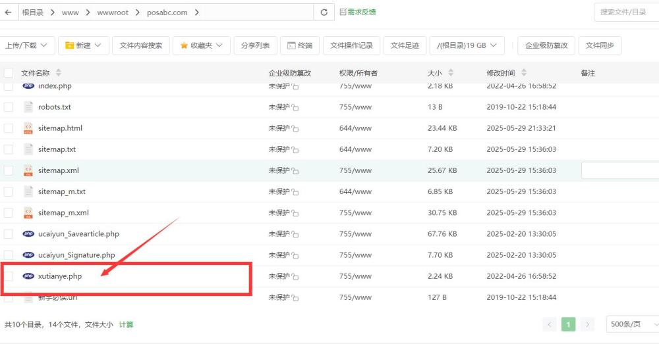Image resolution: width=659 pixels, height=344 pixels.
Task: Click the sitemap.txt file icon
Action: pos(28,149)
